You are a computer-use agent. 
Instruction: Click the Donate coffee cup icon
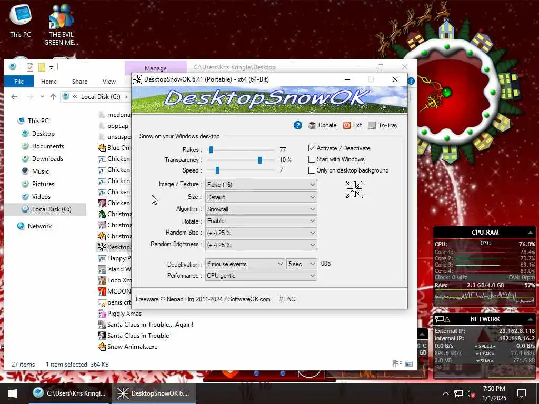(x=312, y=125)
